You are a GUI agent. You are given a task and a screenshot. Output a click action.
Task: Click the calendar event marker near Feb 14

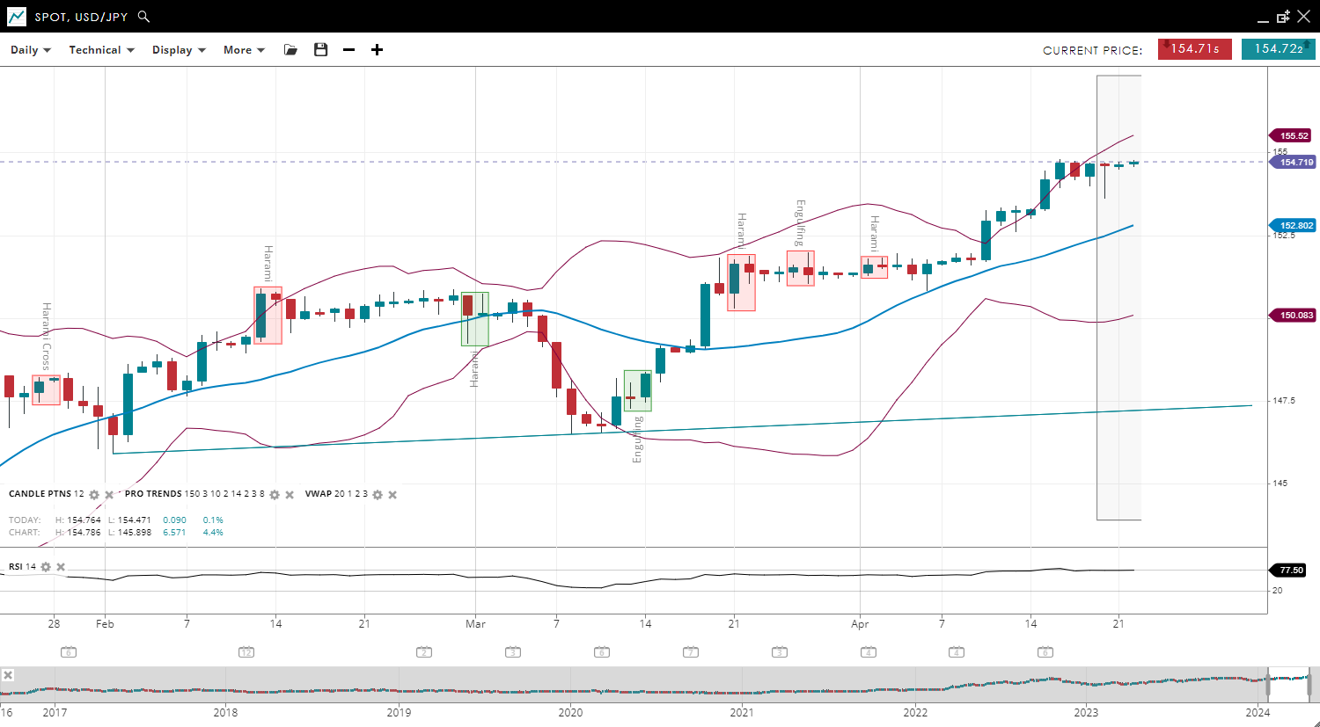click(246, 652)
